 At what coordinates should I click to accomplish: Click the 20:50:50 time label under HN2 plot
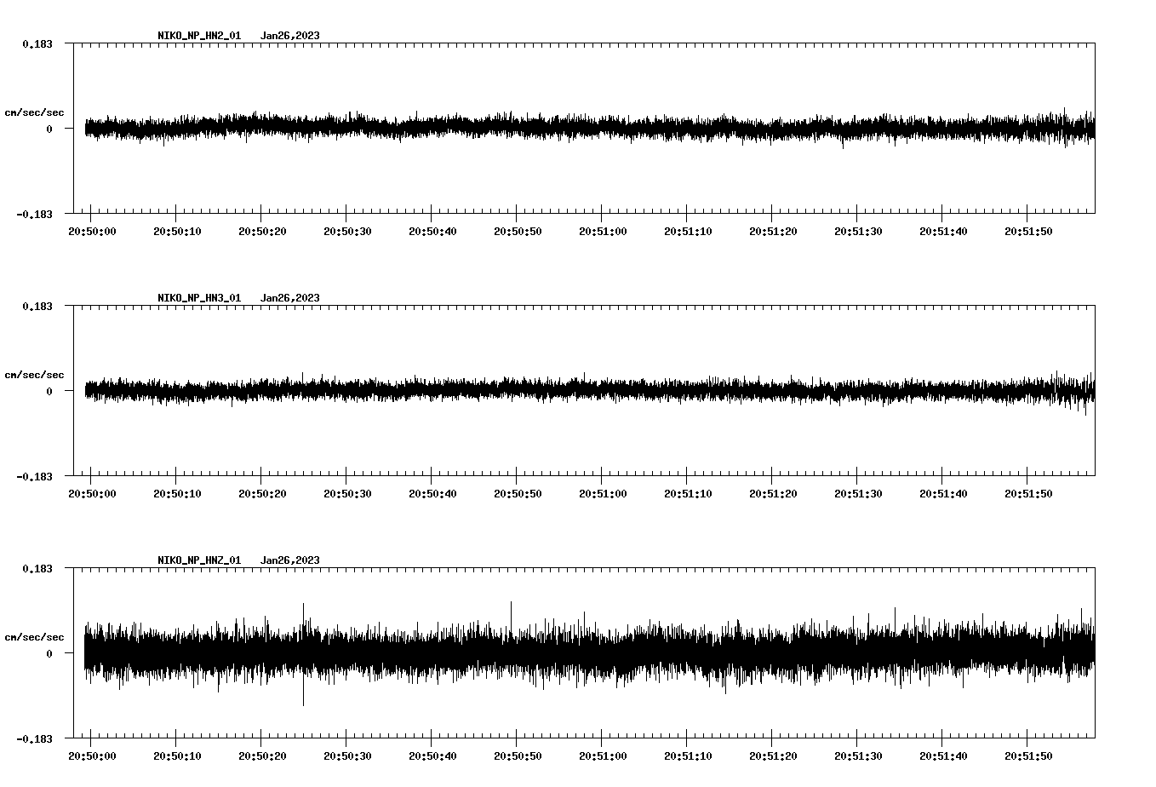click(518, 232)
